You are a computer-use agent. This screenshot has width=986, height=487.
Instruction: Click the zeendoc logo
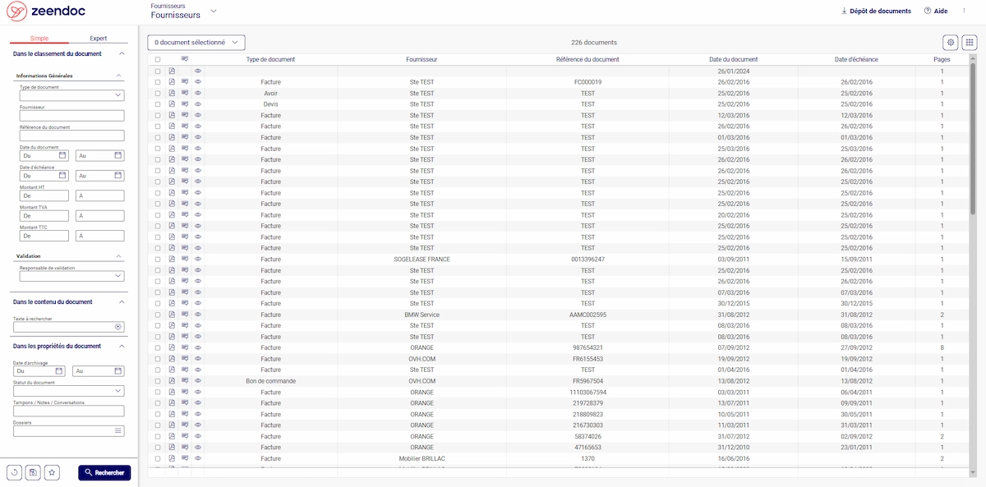click(x=45, y=11)
